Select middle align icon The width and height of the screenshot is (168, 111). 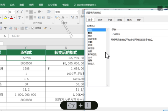pos(31,12)
